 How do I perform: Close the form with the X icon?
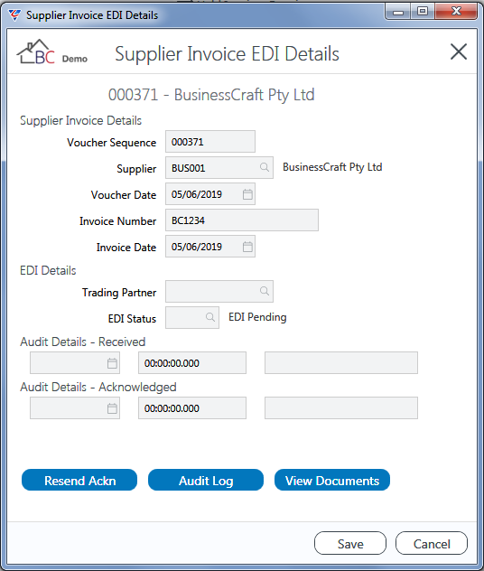click(x=459, y=51)
